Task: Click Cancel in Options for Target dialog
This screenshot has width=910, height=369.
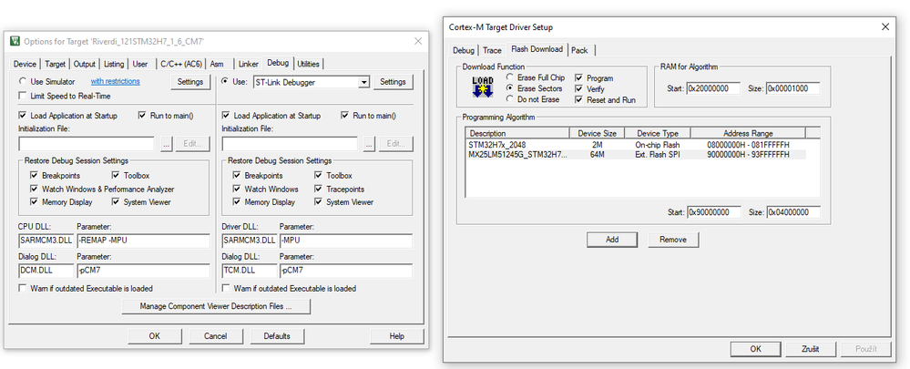Action: (215, 336)
